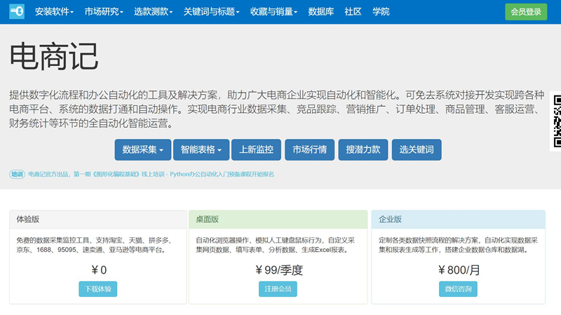Click the 注册会员 button
561x315 pixels.
[278, 289]
